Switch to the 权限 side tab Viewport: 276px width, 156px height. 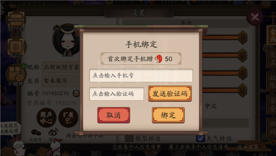point(272,81)
